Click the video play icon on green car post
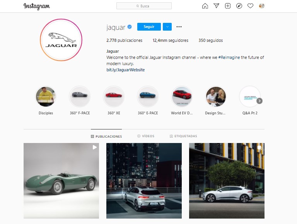This screenshot has width=297, height=224. click(94, 147)
